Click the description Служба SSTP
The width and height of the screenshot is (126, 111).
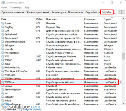[x=53, y=86]
